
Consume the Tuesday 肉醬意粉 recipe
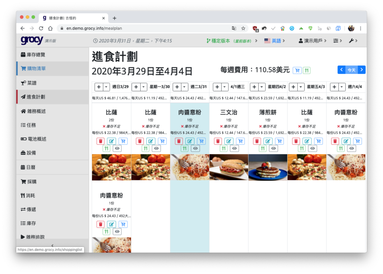184,148
